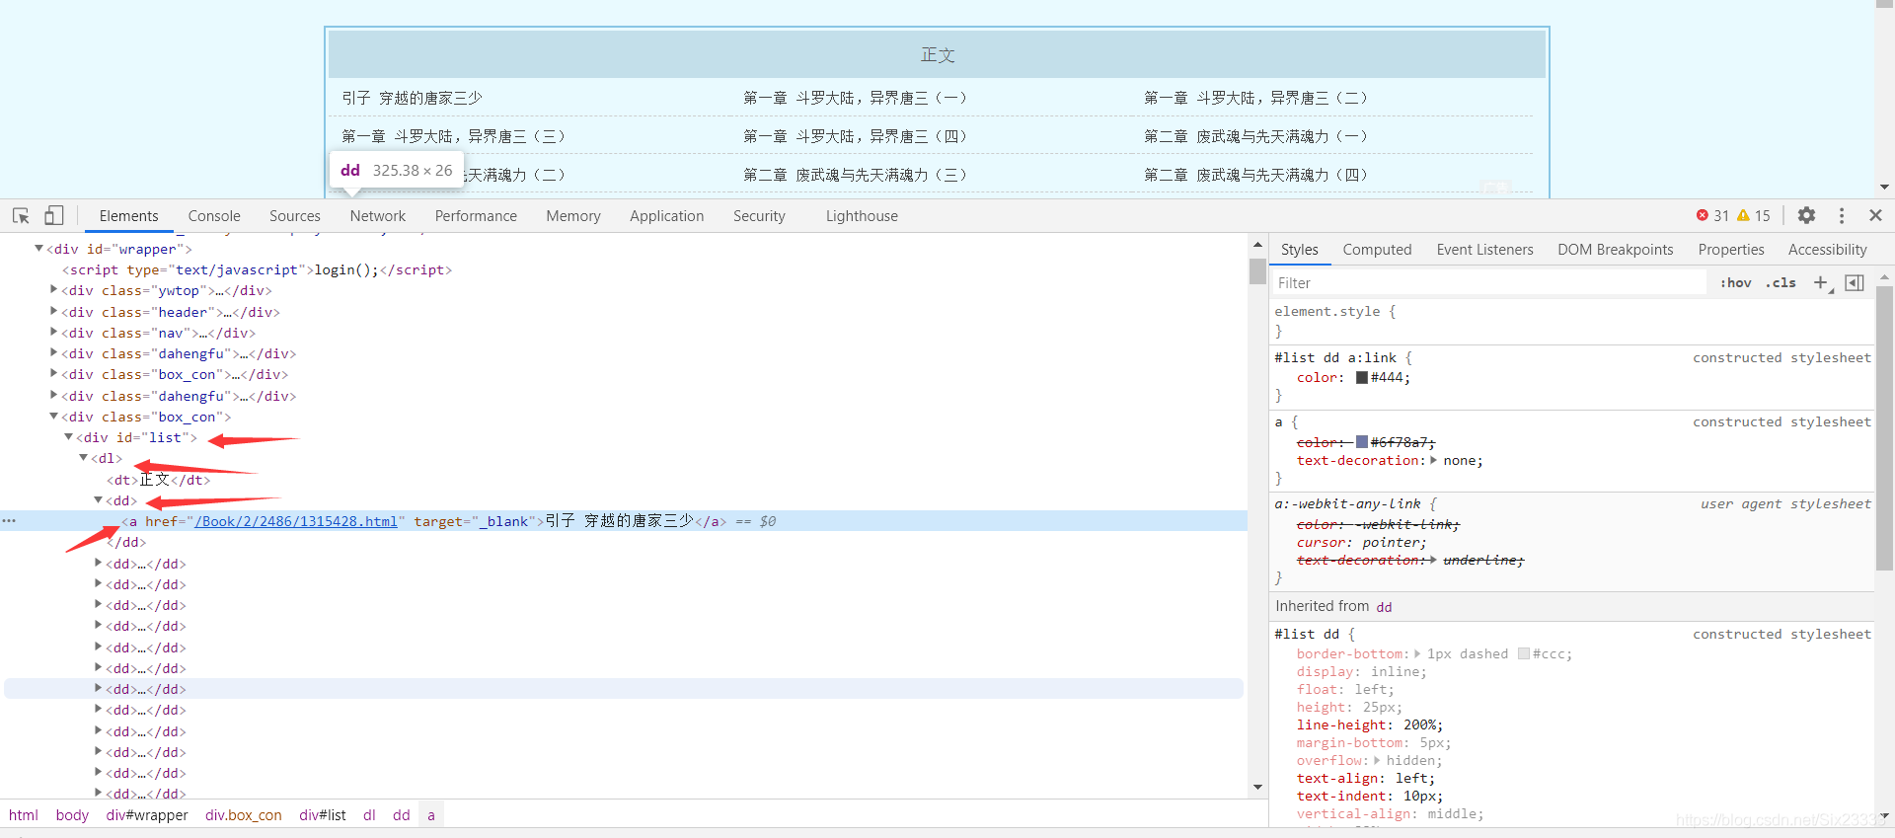Collapse the div id="list" node

pos(68,437)
